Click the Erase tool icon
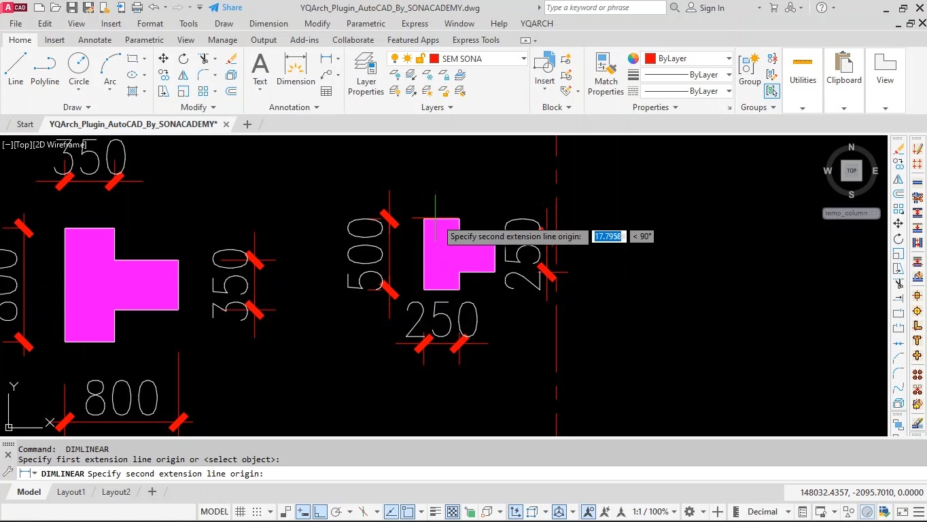Image resolution: width=927 pixels, height=522 pixels. [x=231, y=58]
